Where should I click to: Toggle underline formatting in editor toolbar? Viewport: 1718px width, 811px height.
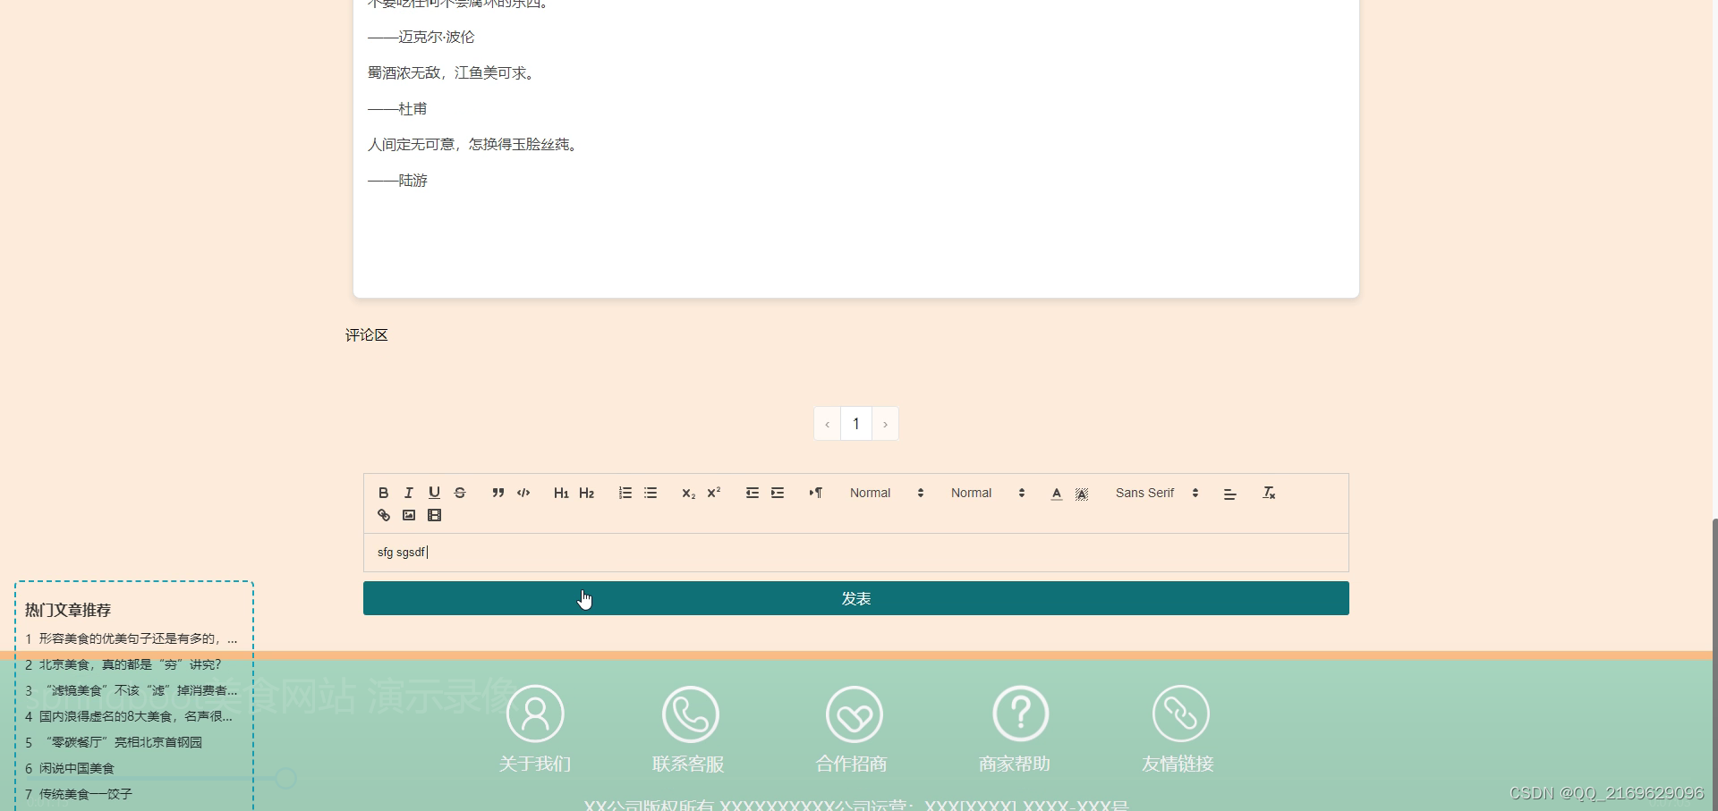[x=434, y=493]
